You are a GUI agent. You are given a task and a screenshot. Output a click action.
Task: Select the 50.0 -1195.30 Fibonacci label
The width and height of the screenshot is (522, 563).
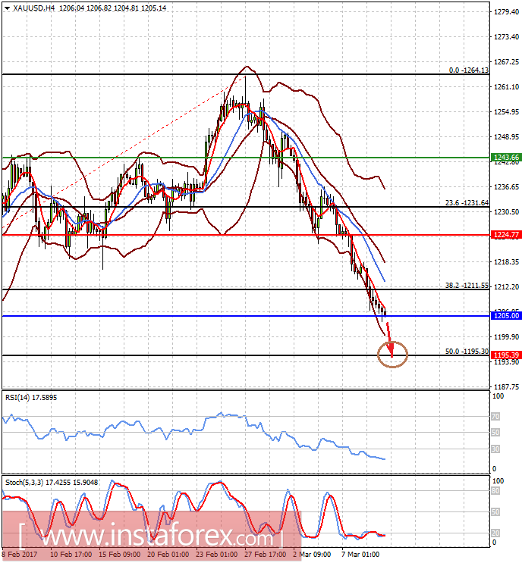[466, 351]
